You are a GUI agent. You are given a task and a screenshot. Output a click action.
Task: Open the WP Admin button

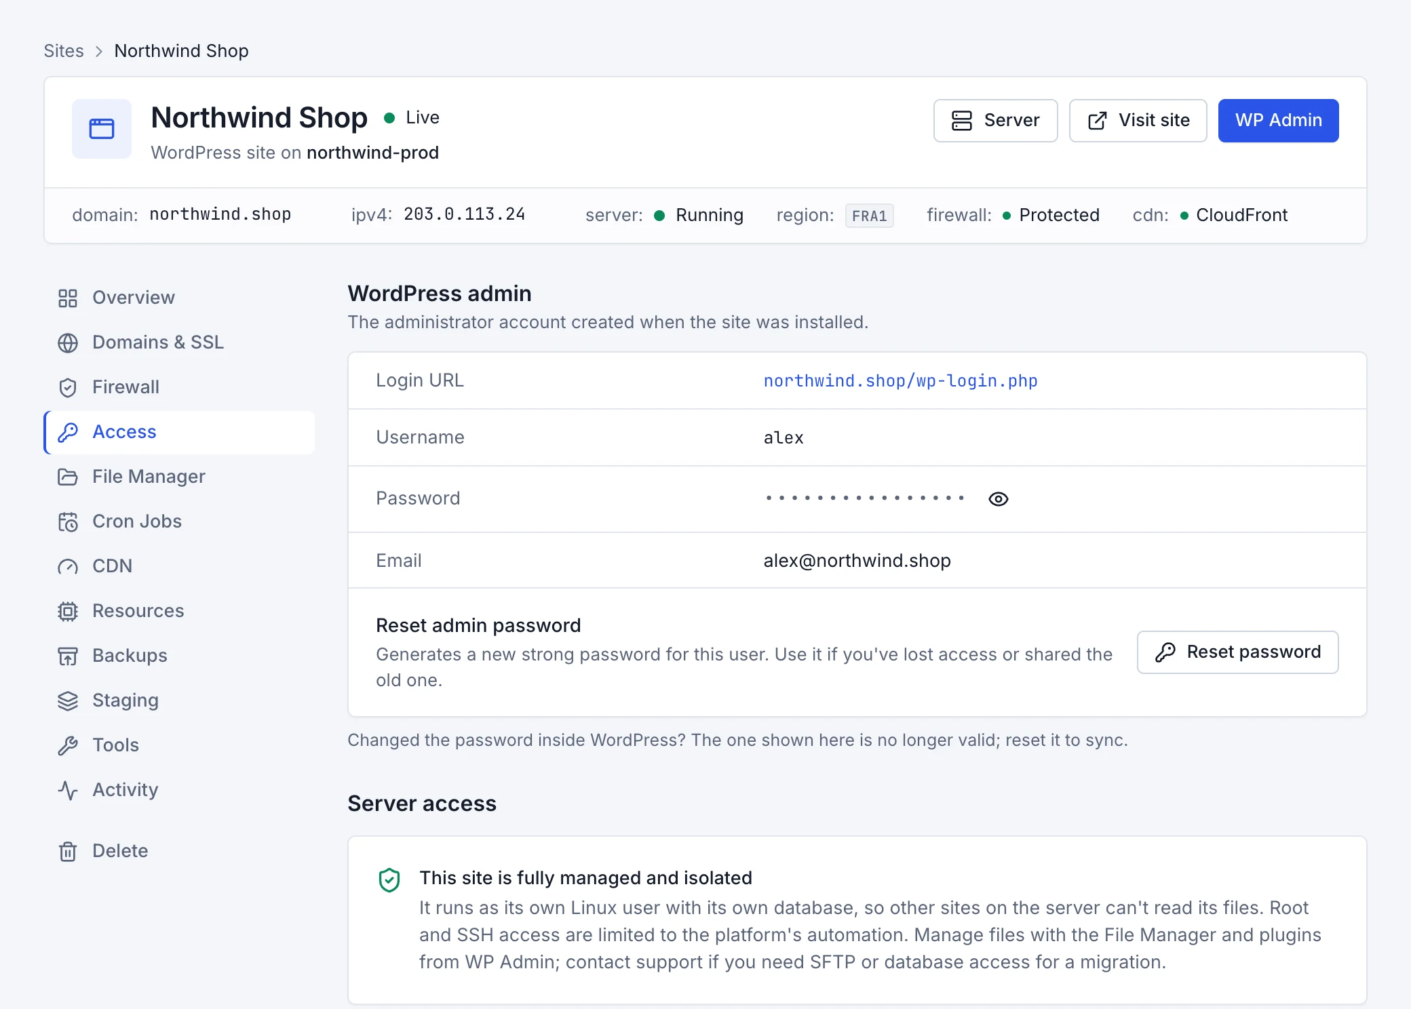tap(1278, 121)
